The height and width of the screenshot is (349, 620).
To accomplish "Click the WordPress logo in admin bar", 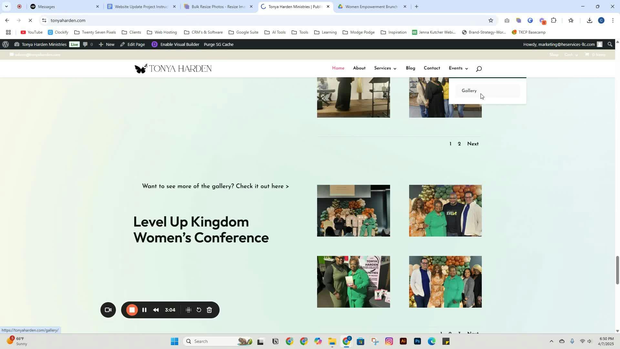I will [5, 44].
